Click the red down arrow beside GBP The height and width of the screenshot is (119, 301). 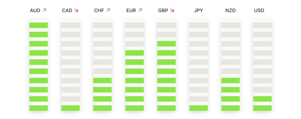click(172, 10)
